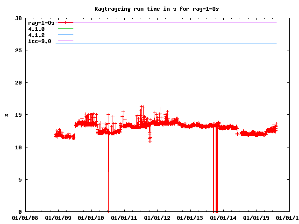Click the line sample beside 4.1.2 legend
The height and width of the screenshot is (224, 299).
point(65,35)
